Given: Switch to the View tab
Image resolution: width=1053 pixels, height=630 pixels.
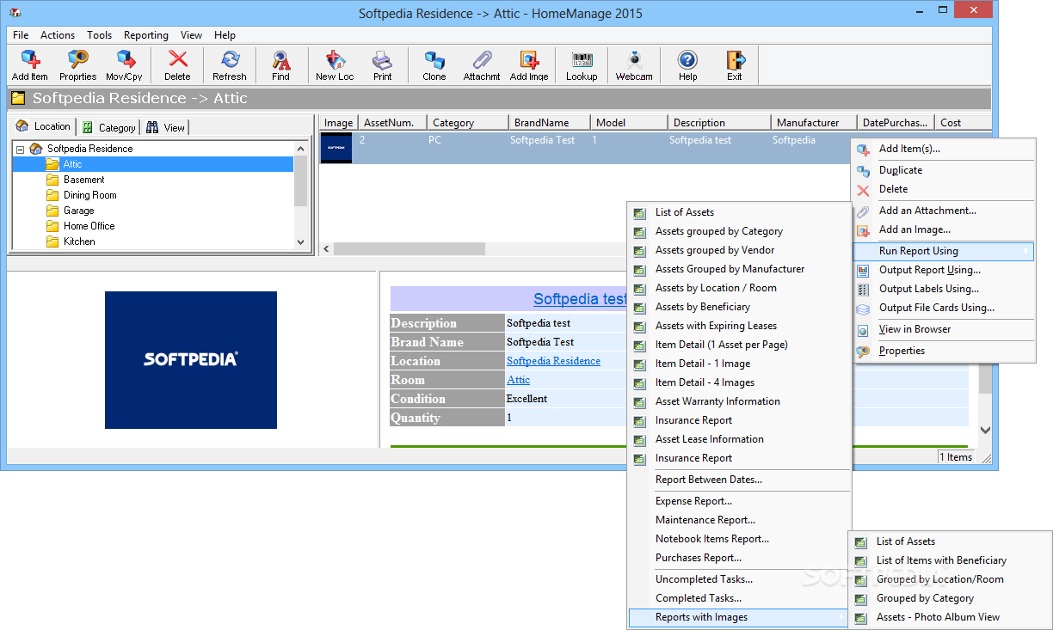Looking at the screenshot, I should (x=165, y=128).
